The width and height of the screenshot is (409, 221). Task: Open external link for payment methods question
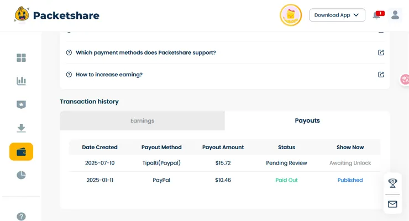tap(381, 52)
